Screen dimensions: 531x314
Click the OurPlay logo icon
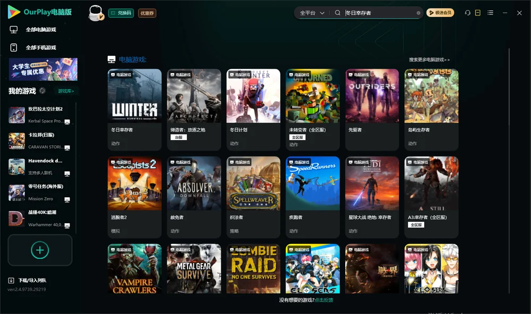(14, 12)
